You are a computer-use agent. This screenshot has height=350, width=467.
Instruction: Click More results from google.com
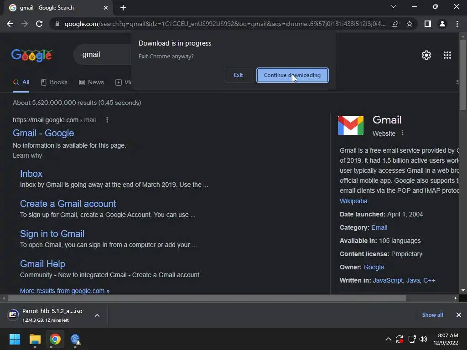pyautogui.click(x=65, y=291)
